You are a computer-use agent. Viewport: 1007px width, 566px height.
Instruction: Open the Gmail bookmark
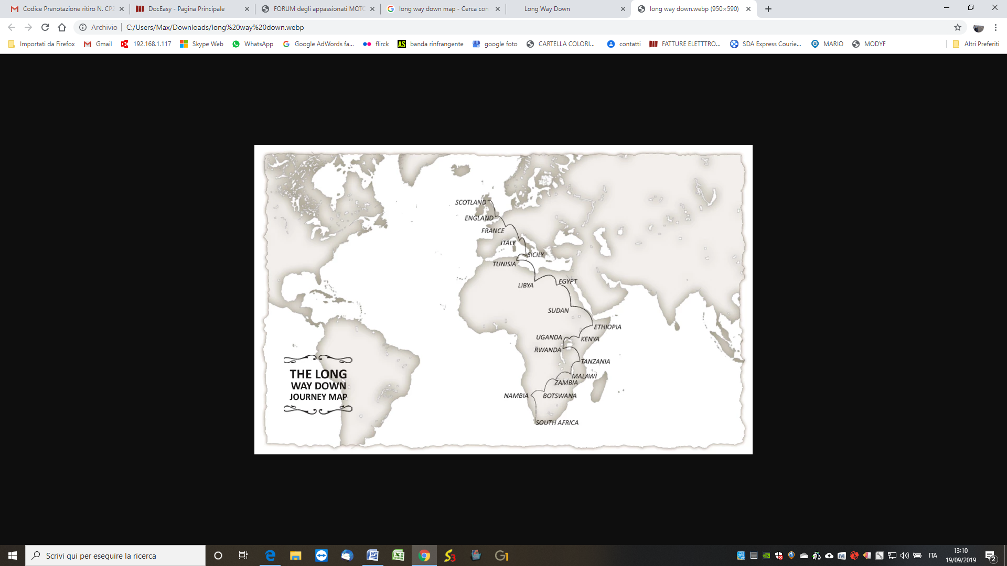click(98, 44)
